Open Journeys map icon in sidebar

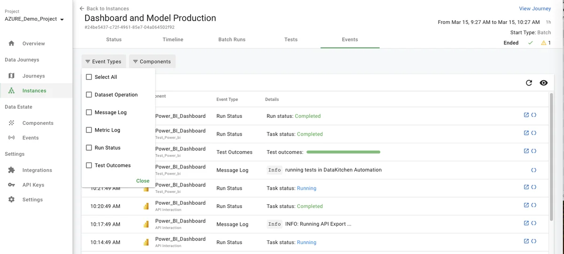pyautogui.click(x=12, y=76)
